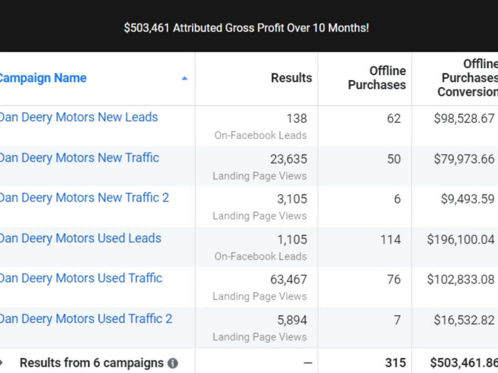Click the 138 On-Facebook Leads result cell
498x373 pixels.
pos(297,118)
